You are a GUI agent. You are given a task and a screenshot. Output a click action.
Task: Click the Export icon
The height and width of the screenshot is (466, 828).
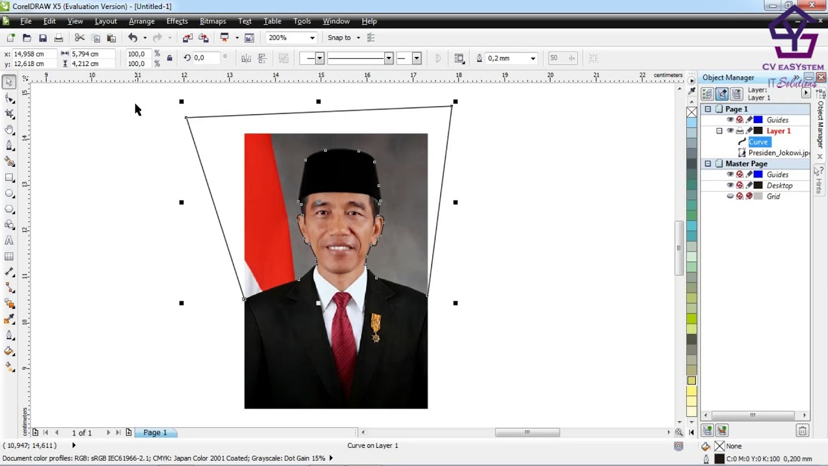[204, 38]
